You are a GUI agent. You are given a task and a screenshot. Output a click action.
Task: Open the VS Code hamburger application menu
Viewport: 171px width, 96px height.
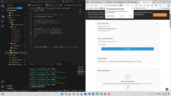pyautogui.click(x=6, y=2)
